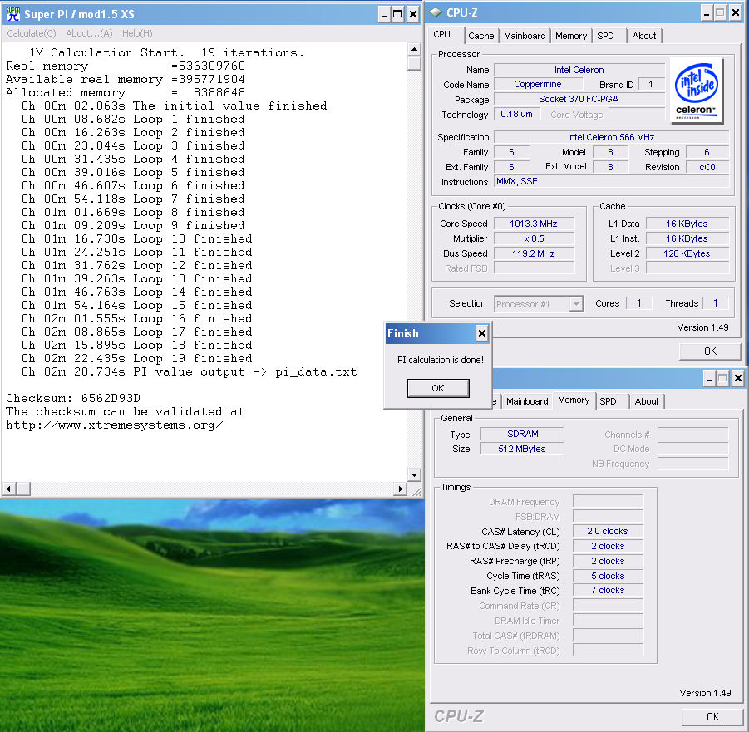749x732 pixels.
Task: Click Super PI horizontal scrollbar left arrow
Action: click(8, 489)
